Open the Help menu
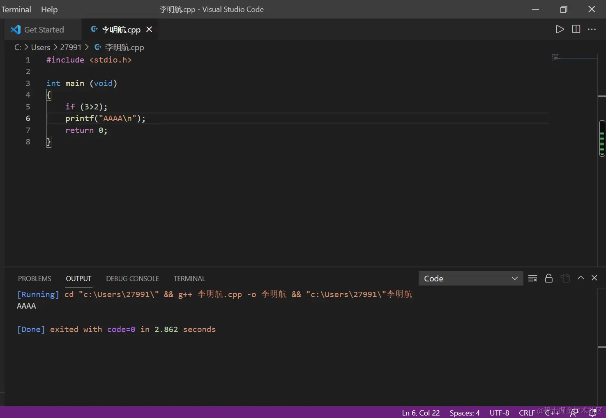This screenshot has width=606, height=418. 49,9
